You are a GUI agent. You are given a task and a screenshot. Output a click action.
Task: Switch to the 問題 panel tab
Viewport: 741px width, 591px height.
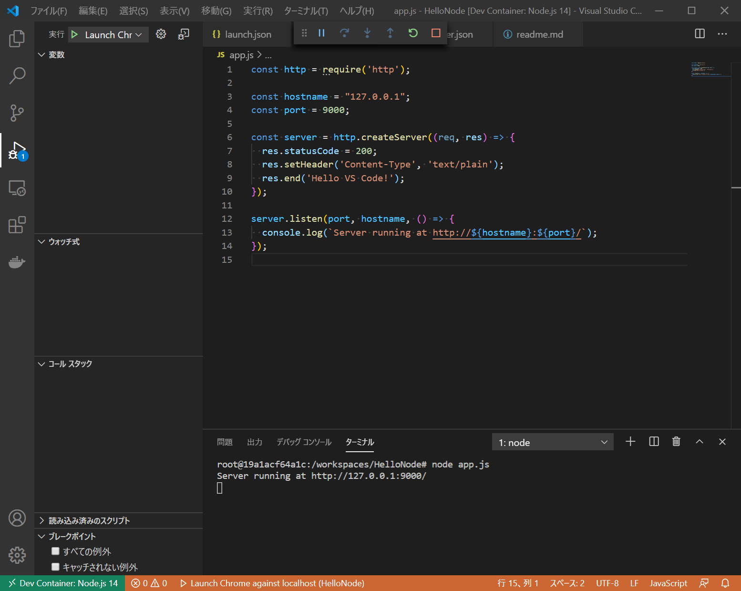pos(225,442)
